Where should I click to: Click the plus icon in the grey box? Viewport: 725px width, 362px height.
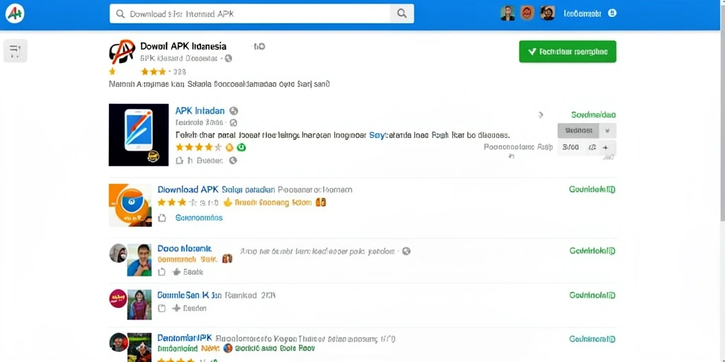[x=606, y=147]
